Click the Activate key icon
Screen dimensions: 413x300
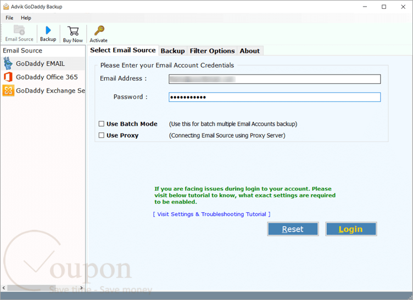point(99,31)
